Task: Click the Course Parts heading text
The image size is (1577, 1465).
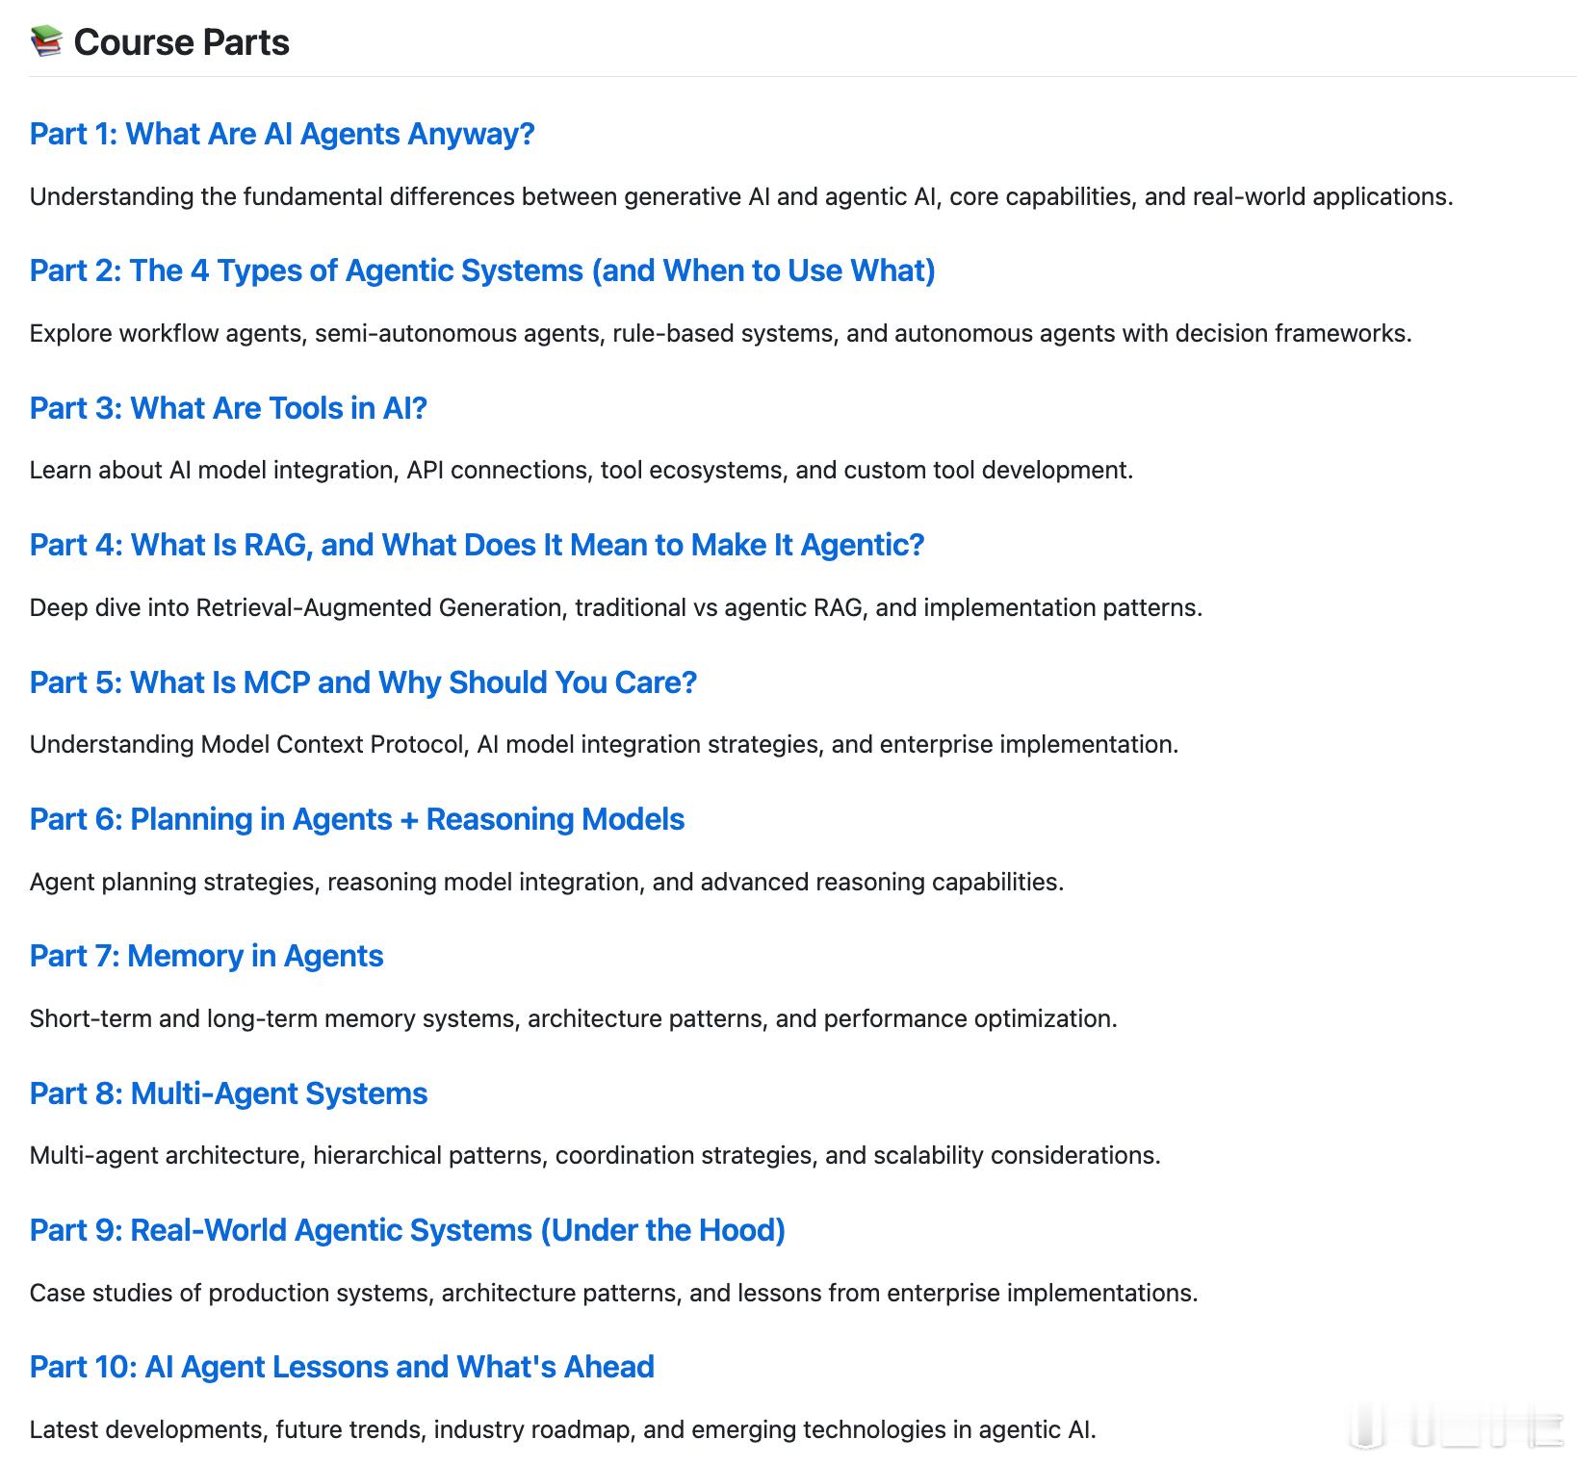Action: (181, 42)
